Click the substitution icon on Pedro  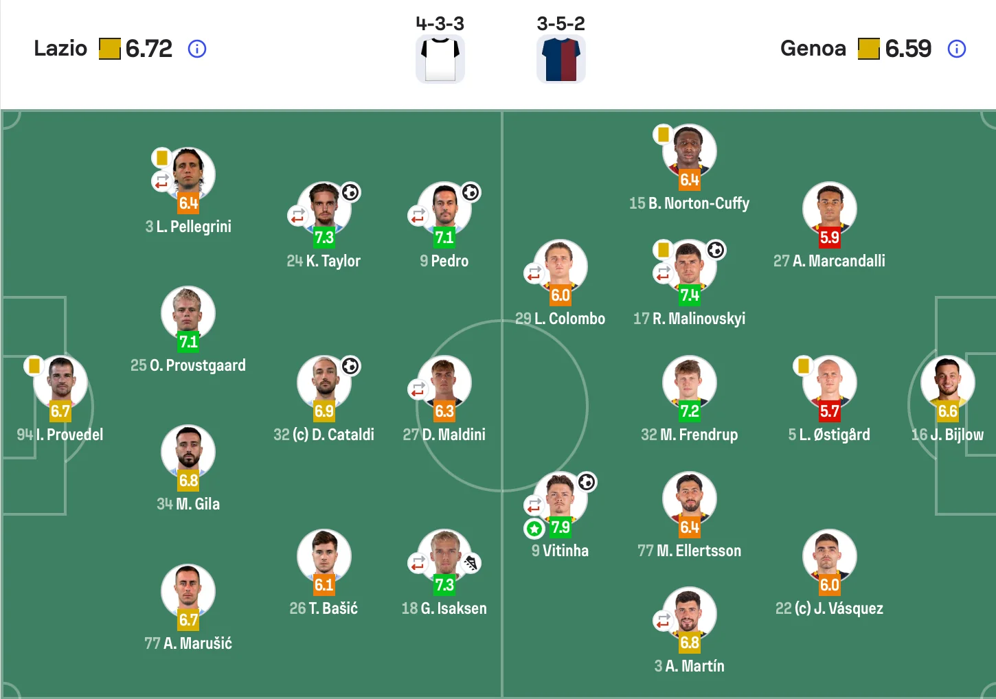(x=418, y=216)
